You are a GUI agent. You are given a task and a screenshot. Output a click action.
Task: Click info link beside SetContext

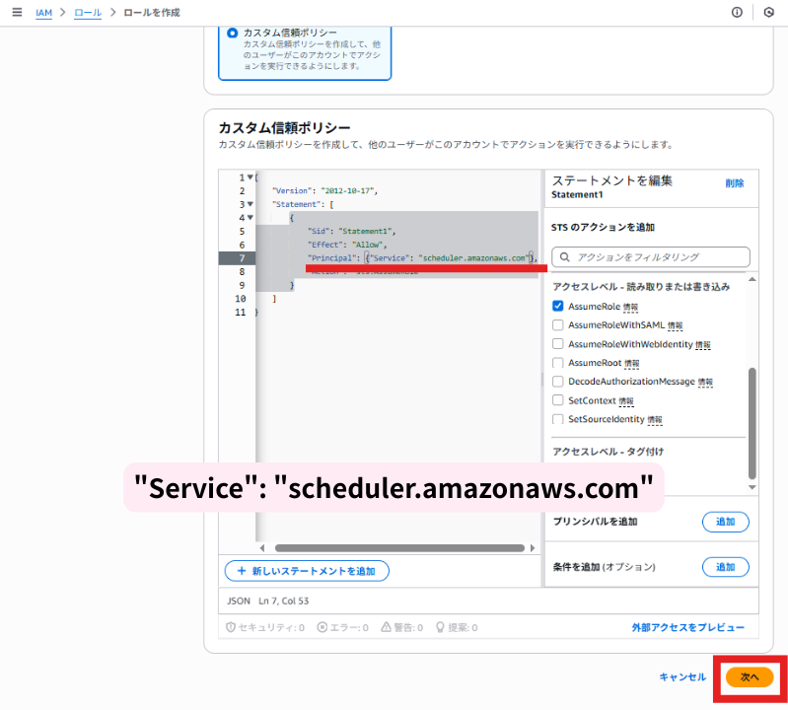626,401
